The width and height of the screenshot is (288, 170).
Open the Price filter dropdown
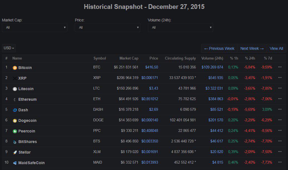108,28
